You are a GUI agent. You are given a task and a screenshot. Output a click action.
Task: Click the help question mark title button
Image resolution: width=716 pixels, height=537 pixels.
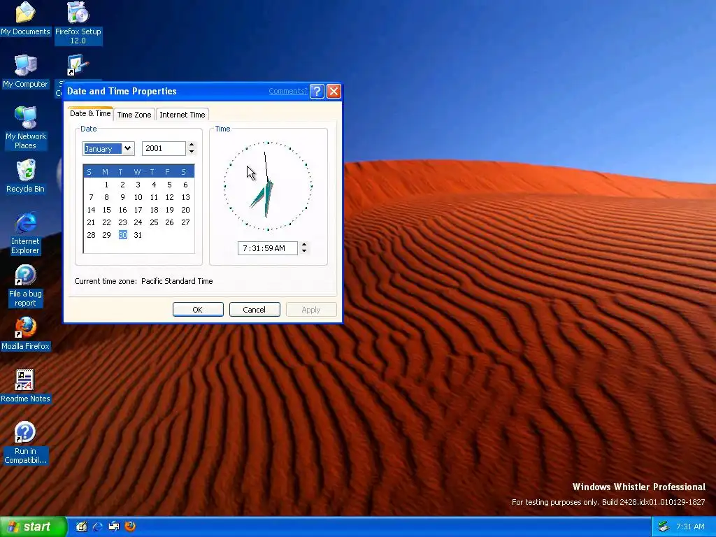point(317,92)
